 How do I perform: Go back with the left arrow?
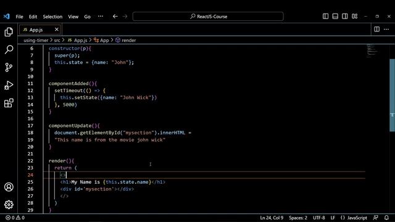[115, 17]
